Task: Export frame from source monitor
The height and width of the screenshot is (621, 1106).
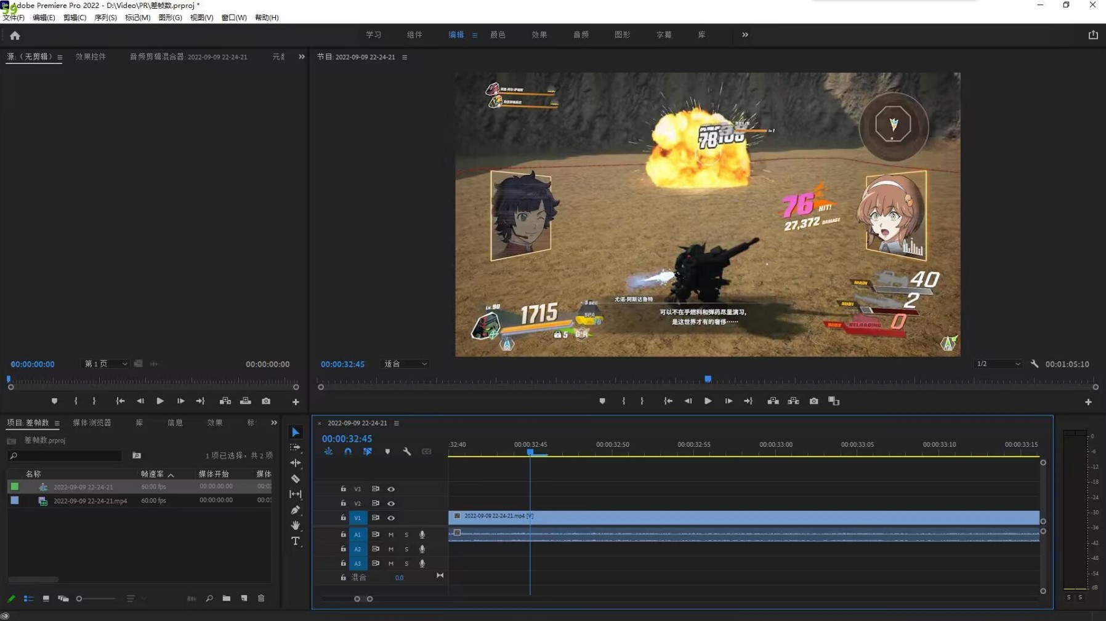Action: [x=266, y=401]
